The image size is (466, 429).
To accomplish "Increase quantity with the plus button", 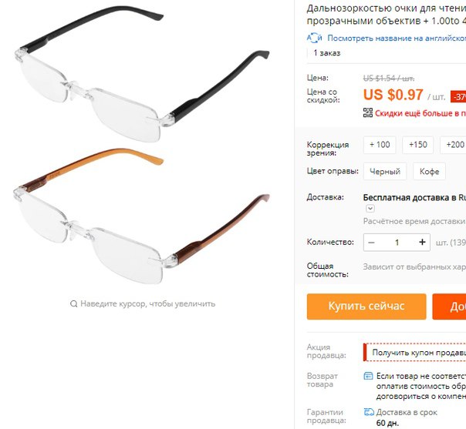I will click(422, 243).
